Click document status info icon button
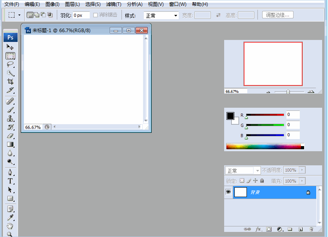 (47, 127)
